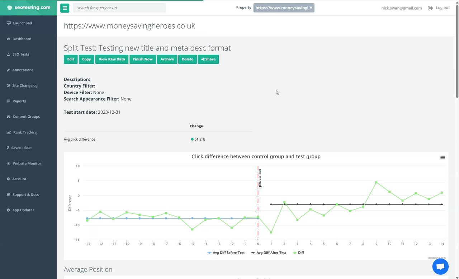Viewport: 459px width, 279px height.
Task: Click the SEO Tests flask icon
Action: [x=9, y=54]
